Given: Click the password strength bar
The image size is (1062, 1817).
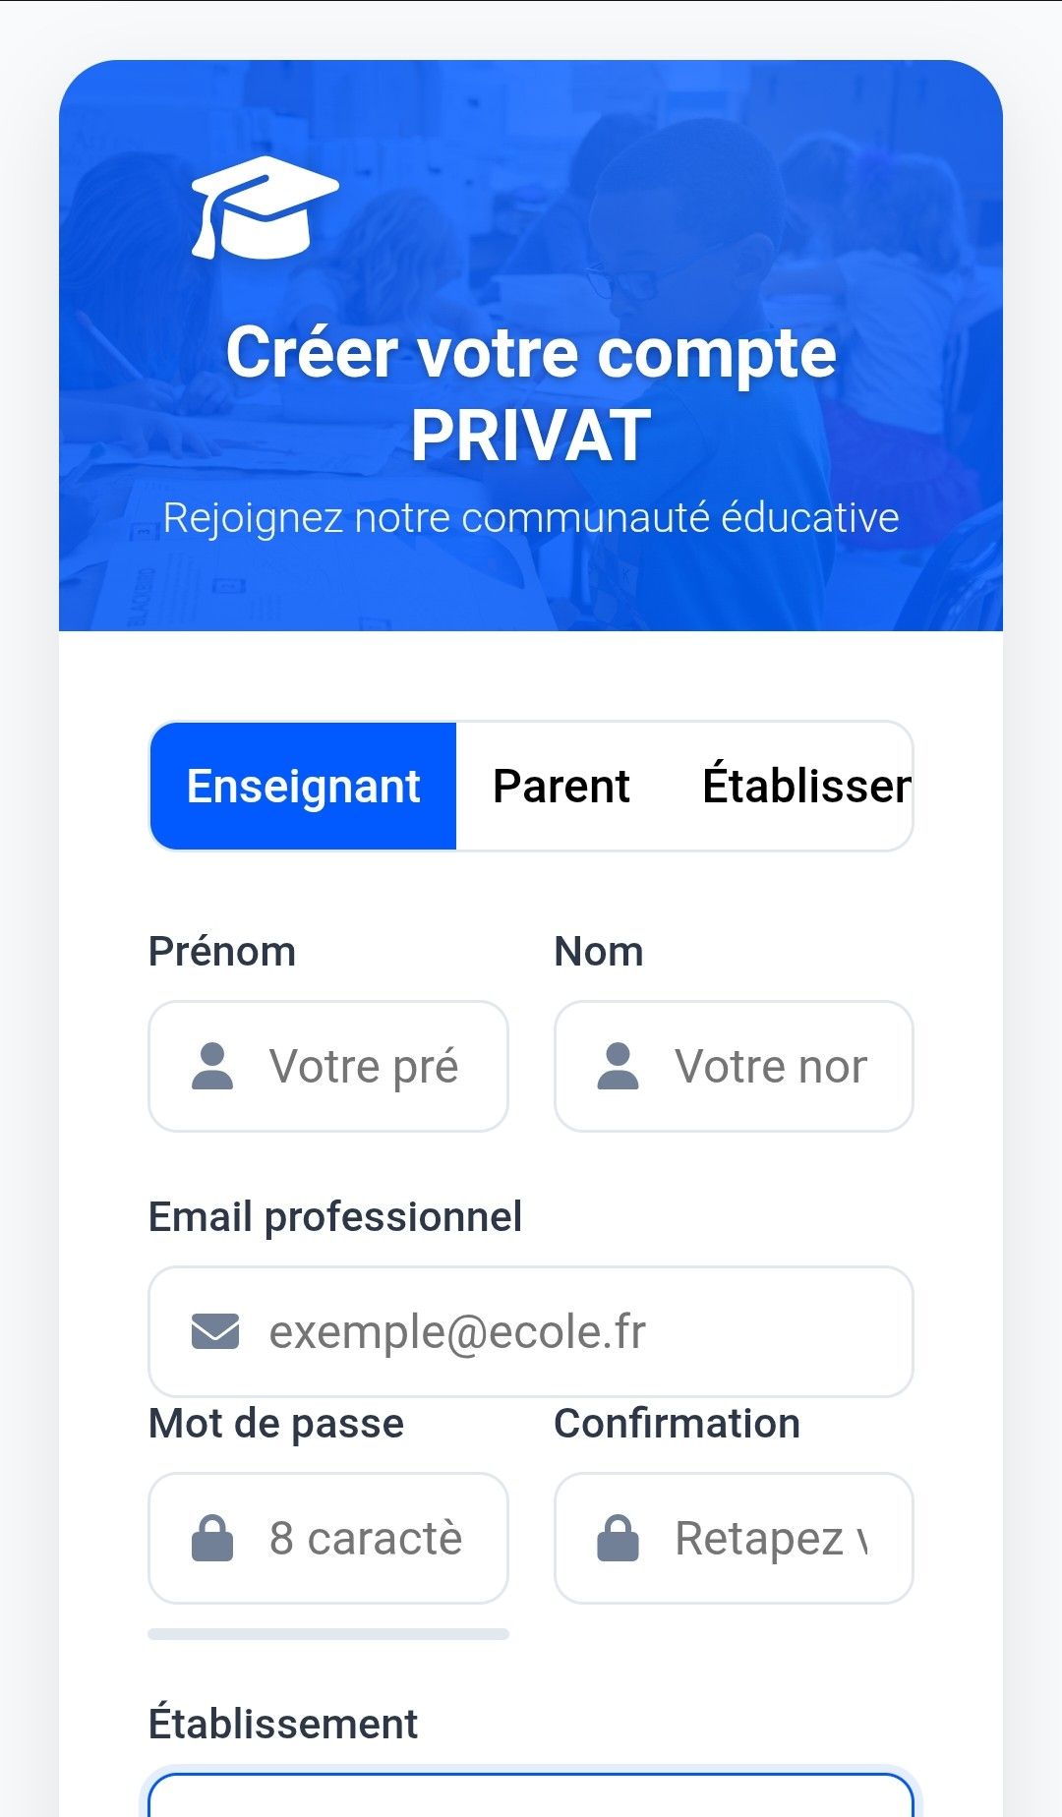Looking at the screenshot, I should [328, 1634].
